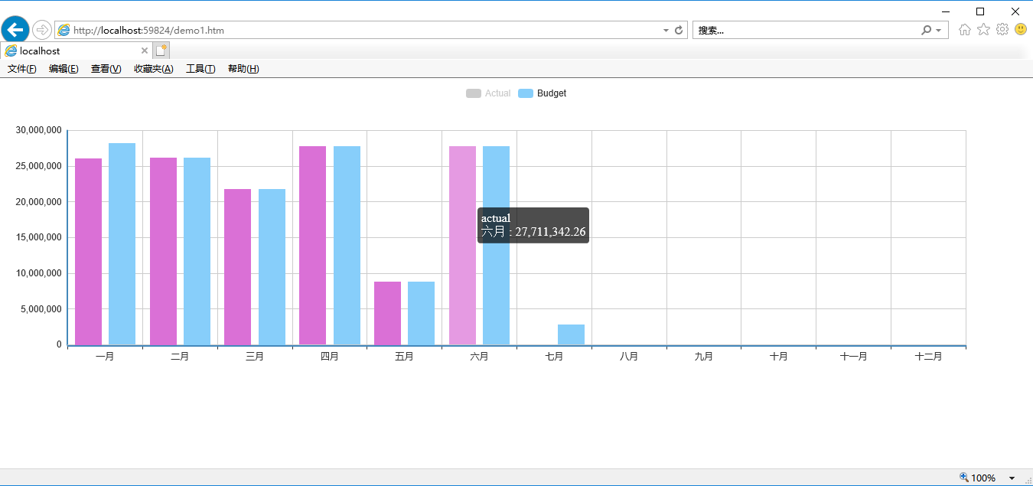
Task: Close the localhost tab
Action: (x=145, y=51)
